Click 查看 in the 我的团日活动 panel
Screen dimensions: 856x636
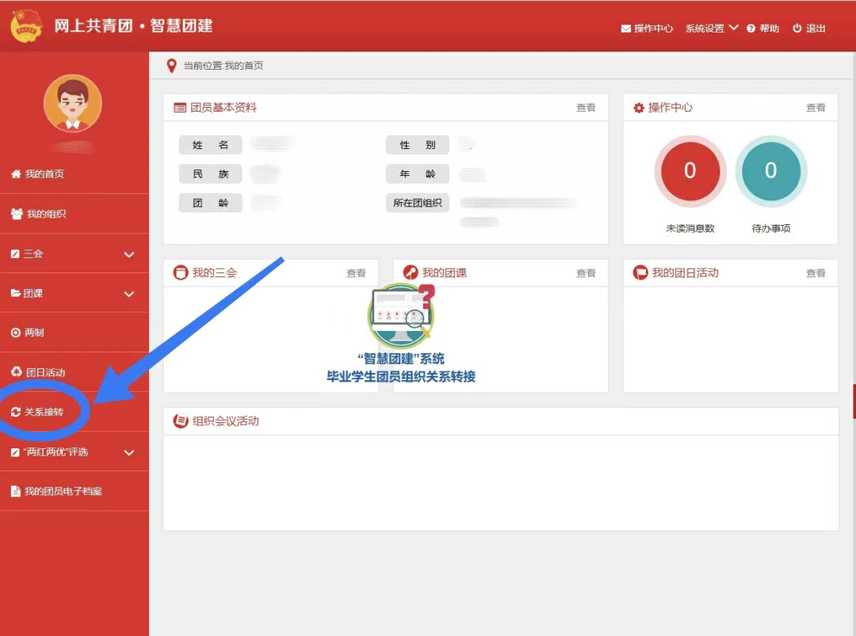click(816, 272)
